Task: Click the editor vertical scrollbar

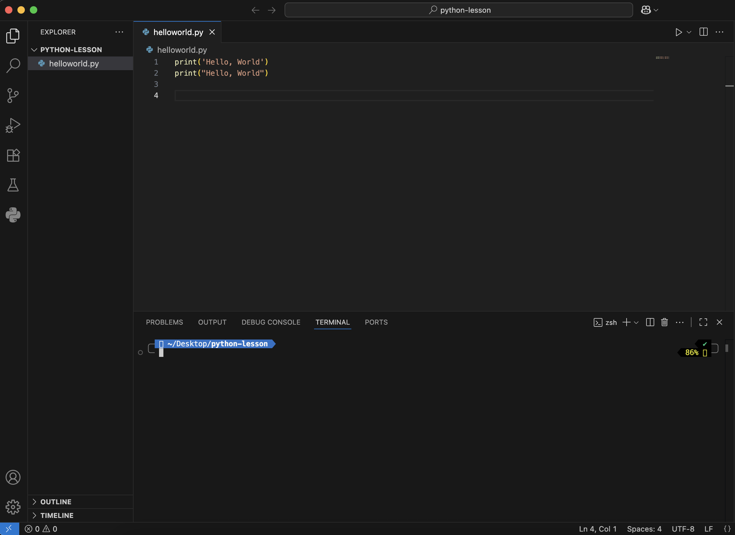Action: [729, 183]
